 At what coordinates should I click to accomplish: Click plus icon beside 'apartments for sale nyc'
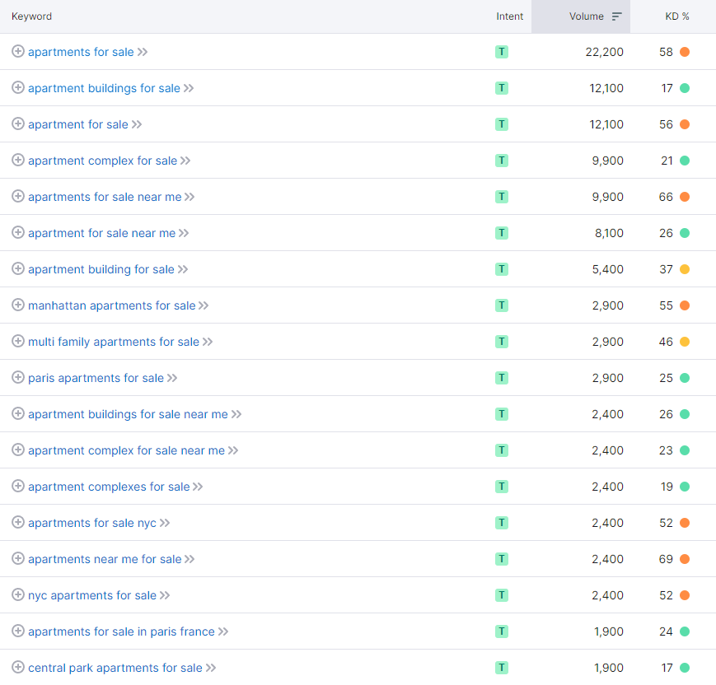[18, 522]
